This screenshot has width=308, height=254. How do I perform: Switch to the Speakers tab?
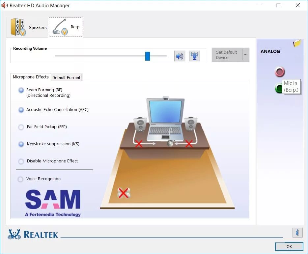coord(27,27)
